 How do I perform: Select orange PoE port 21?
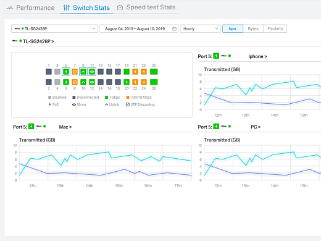(x=135, y=72)
